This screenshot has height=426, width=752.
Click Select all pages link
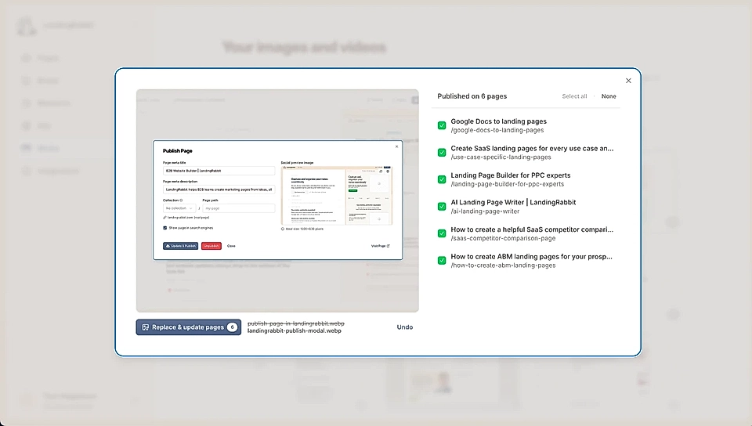point(574,96)
